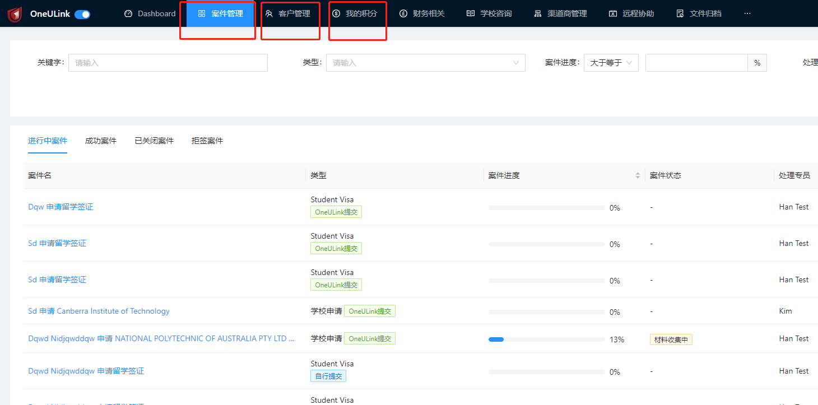The image size is (818, 405).
Task: Switch to the 拒签案件 tab
Action: click(x=207, y=141)
